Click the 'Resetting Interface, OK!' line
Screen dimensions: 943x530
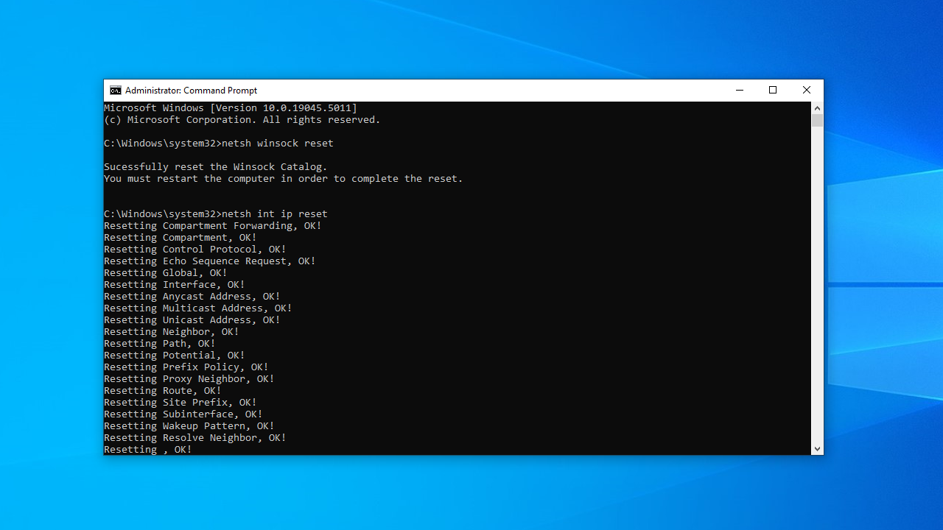pyautogui.click(x=175, y=285)
